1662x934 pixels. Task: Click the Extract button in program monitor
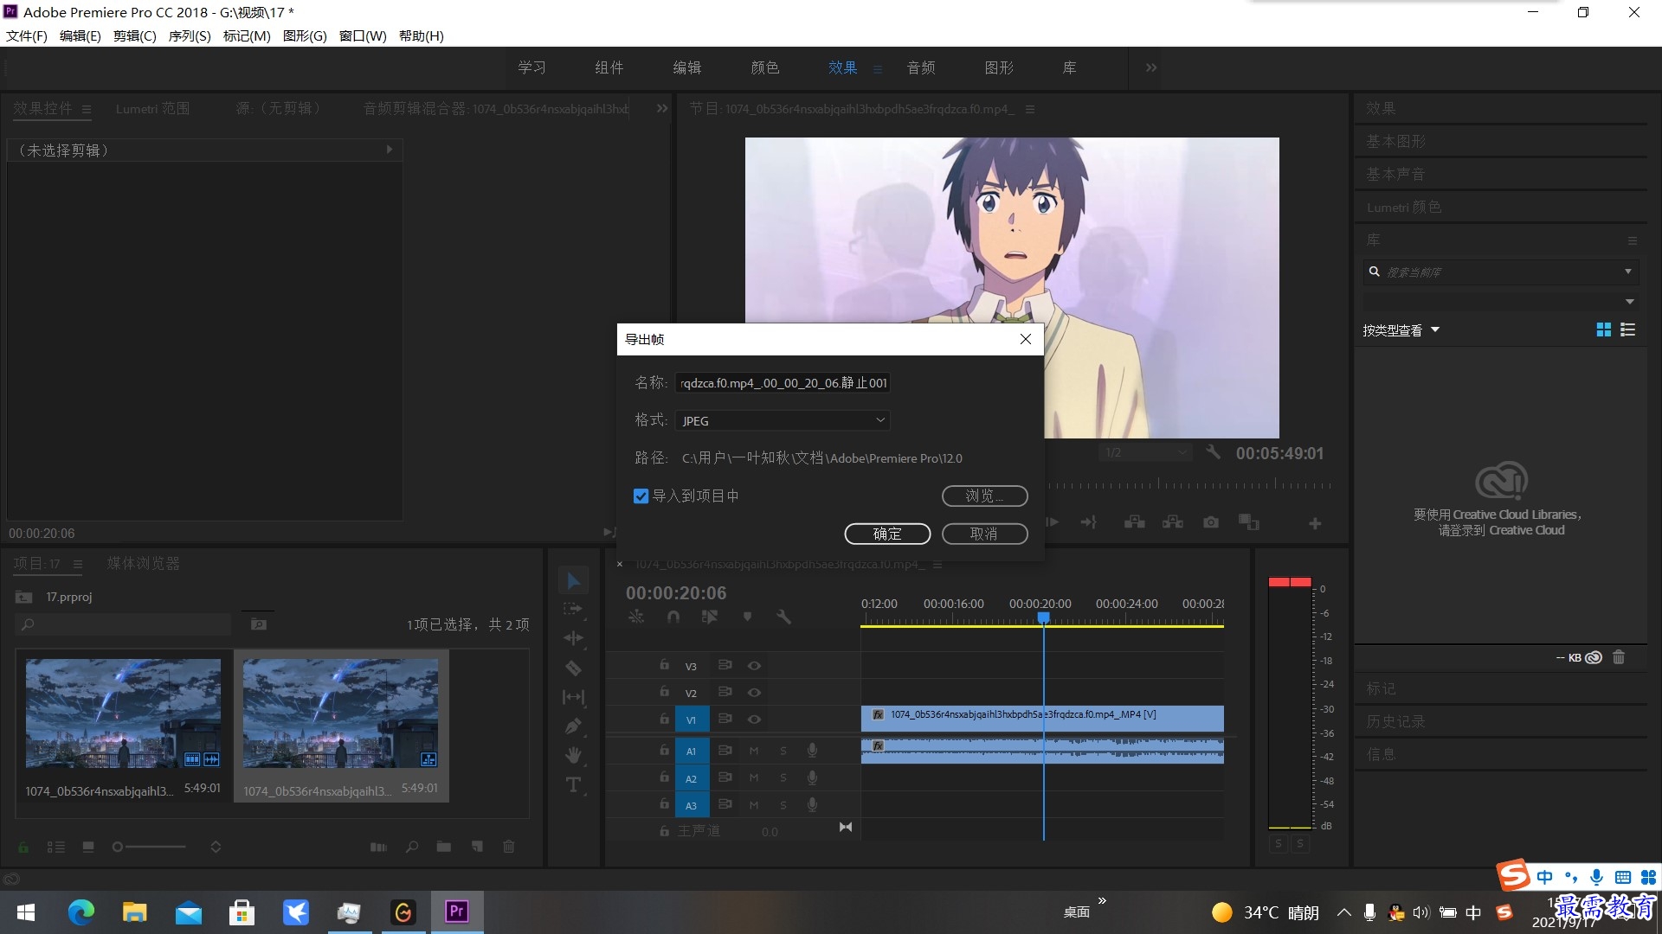(x=1173, y=522)
